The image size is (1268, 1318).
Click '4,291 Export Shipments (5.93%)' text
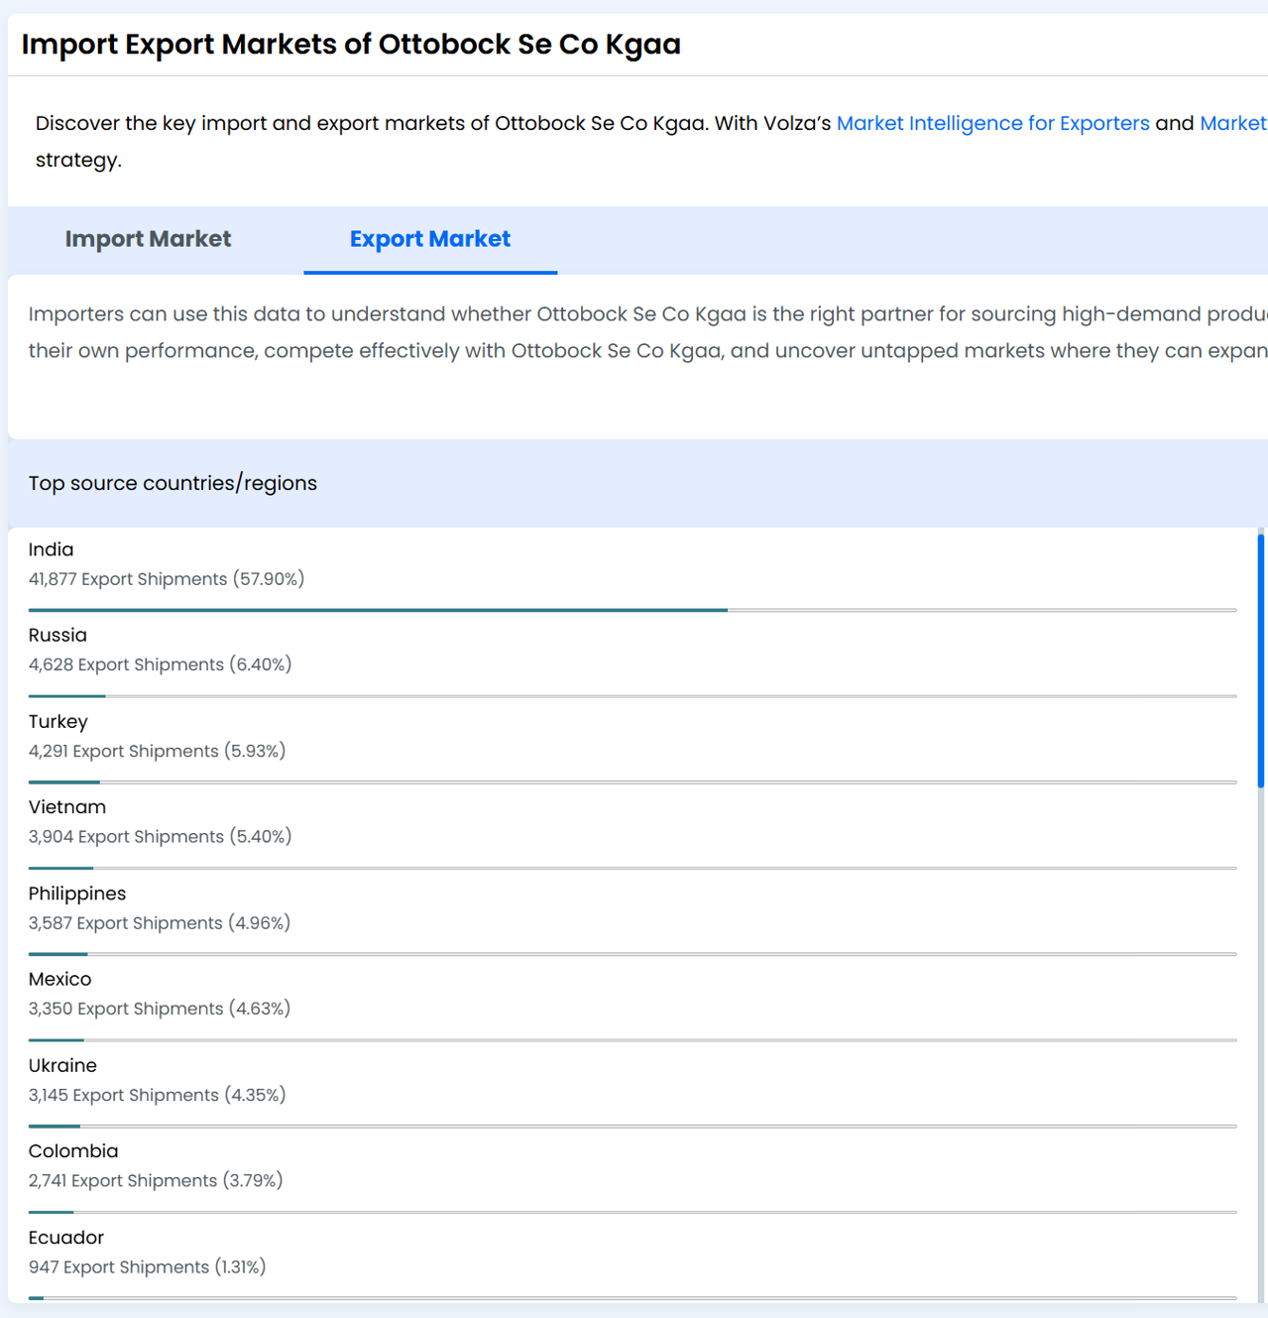tap(158, 751)
